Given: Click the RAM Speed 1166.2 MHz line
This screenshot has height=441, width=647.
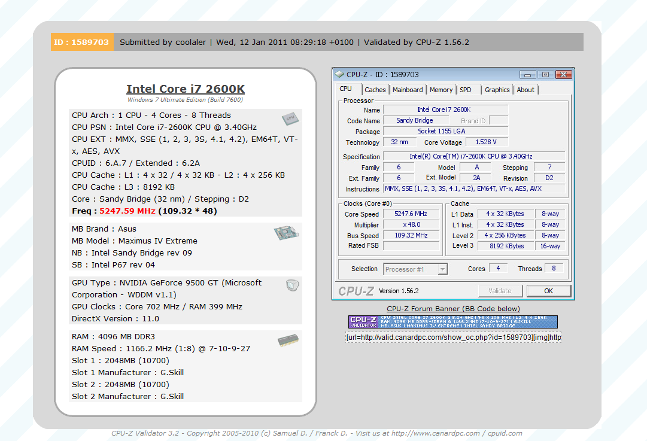Looking at the screenshot, I should click(x=161, y=349).
